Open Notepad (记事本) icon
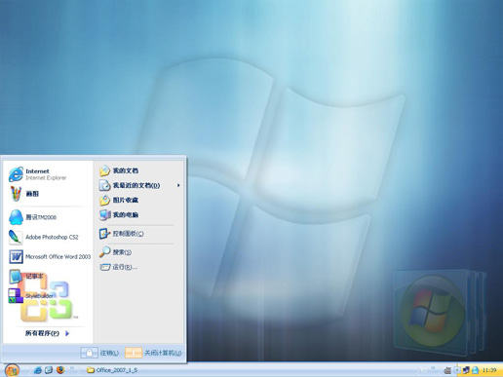The image size is (503, 377). tap(16, 277)
